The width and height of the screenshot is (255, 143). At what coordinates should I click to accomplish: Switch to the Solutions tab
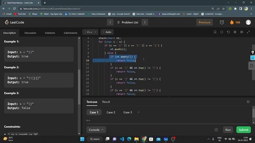point(50,33)
